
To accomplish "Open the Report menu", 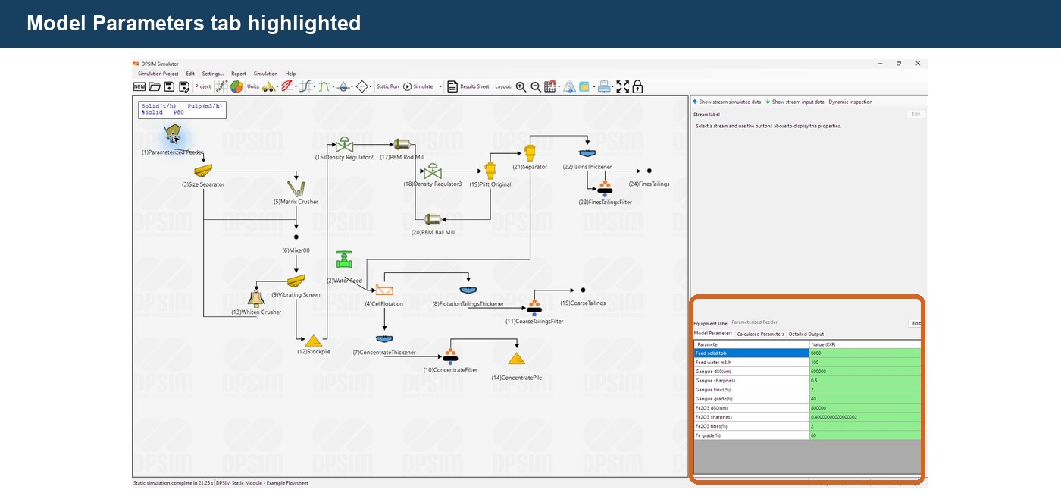I will click(239, 74).
